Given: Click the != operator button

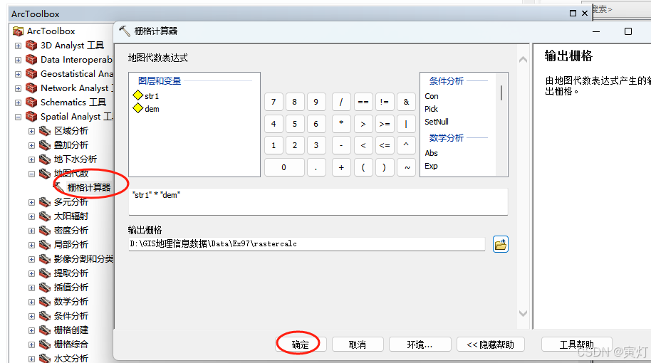Looking at the screenshot, I should tap(385, 102).
